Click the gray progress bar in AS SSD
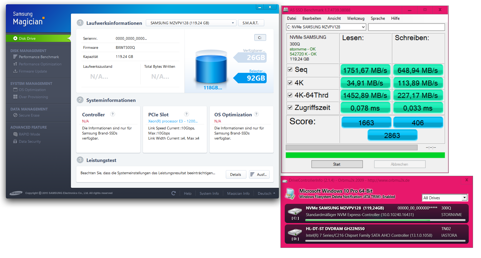This screenshot has height=258, width=481. (351, 148)
